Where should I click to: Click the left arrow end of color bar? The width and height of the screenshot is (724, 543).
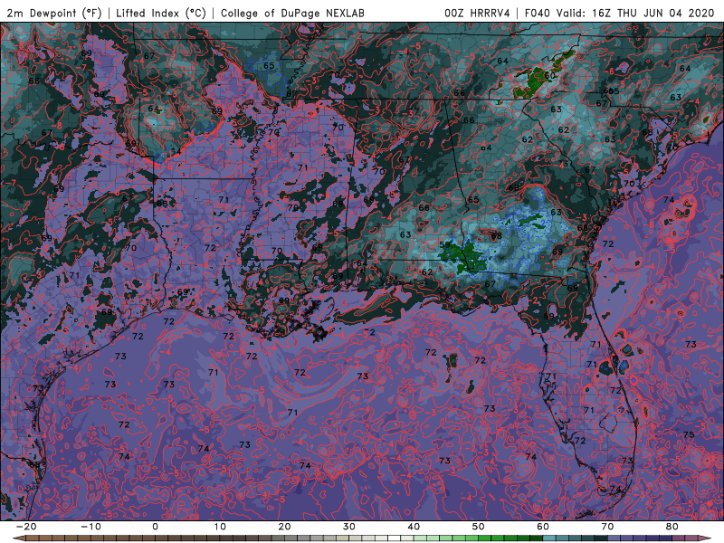pyautogui.click(x=17, y=538)
